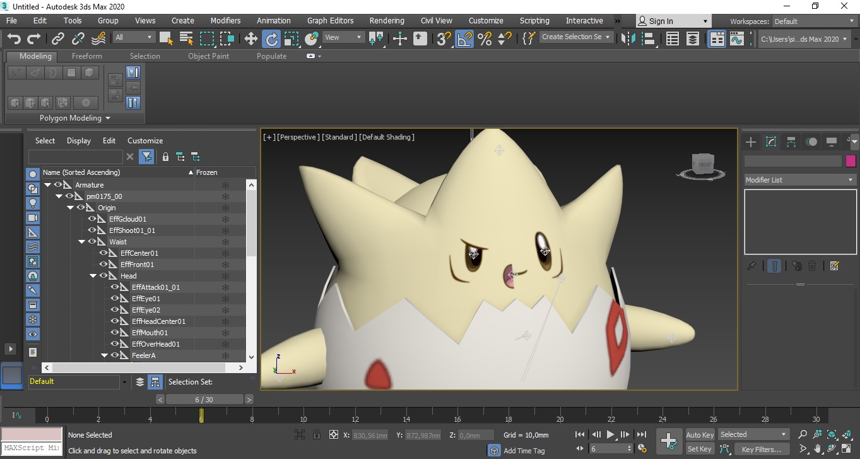Open the Modifier List dropdown
The image size is (860, 459).
[799, 180]
